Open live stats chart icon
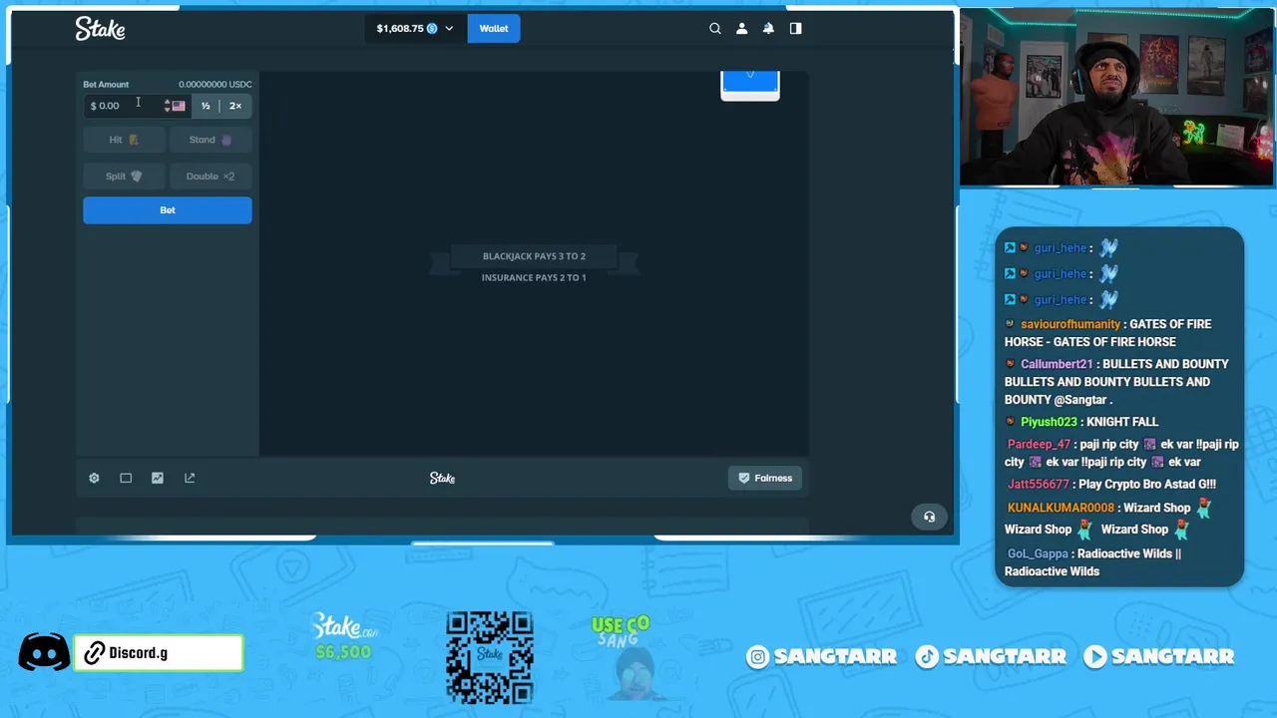Screen dimensions: 1277x718 tap(158, 478)
